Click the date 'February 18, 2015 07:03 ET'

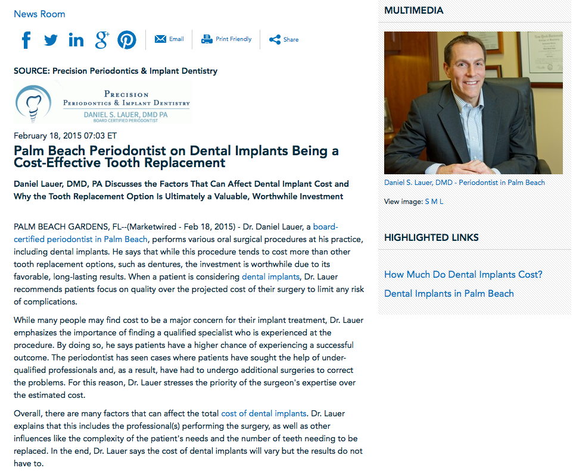pyautogui.click(x=66, y=136)
